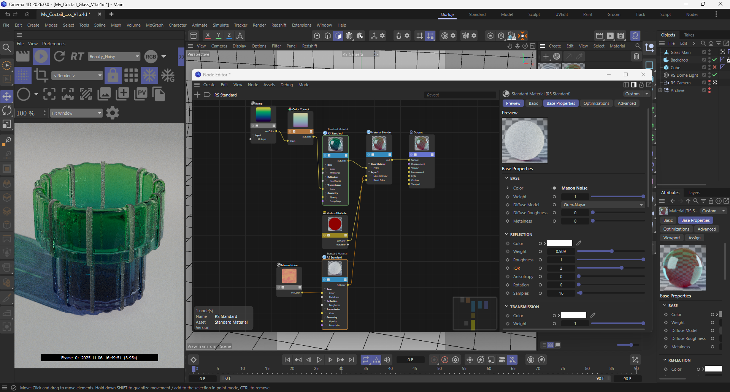The height and width of the screenshot is (392, 730).
Task: Click the Assign button in Attributes panel
Action: [694, 238]
